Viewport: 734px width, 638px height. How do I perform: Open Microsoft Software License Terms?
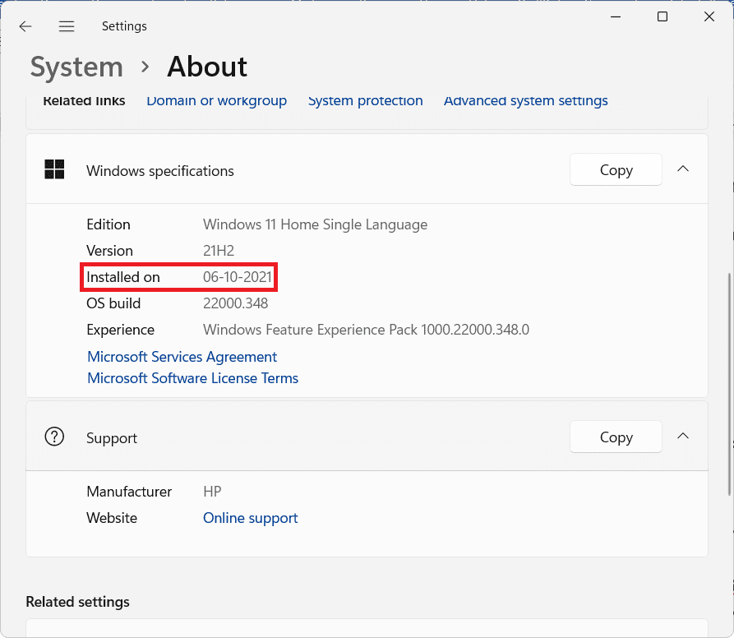click(193, 378)
